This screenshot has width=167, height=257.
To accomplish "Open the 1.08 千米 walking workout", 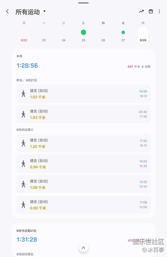I will [83, 184].
